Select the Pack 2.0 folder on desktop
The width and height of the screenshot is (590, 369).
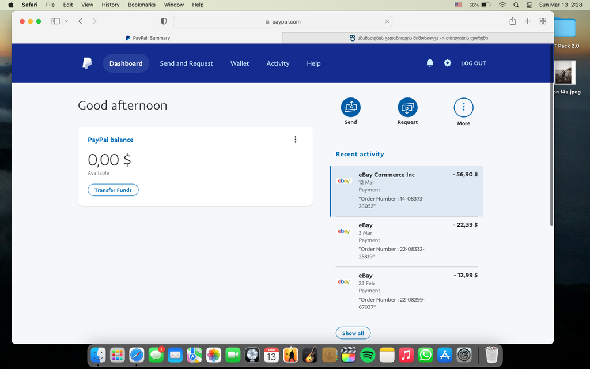(x=565, y=28)
